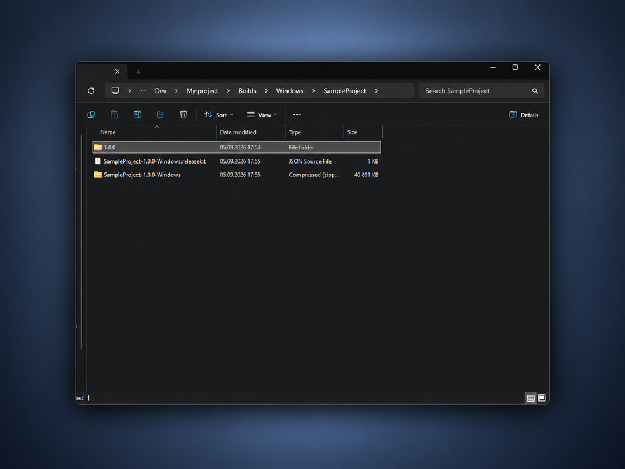Expand the chevron after the PC icon
This screenshot has height=469, width=625.
click(129, 91)
